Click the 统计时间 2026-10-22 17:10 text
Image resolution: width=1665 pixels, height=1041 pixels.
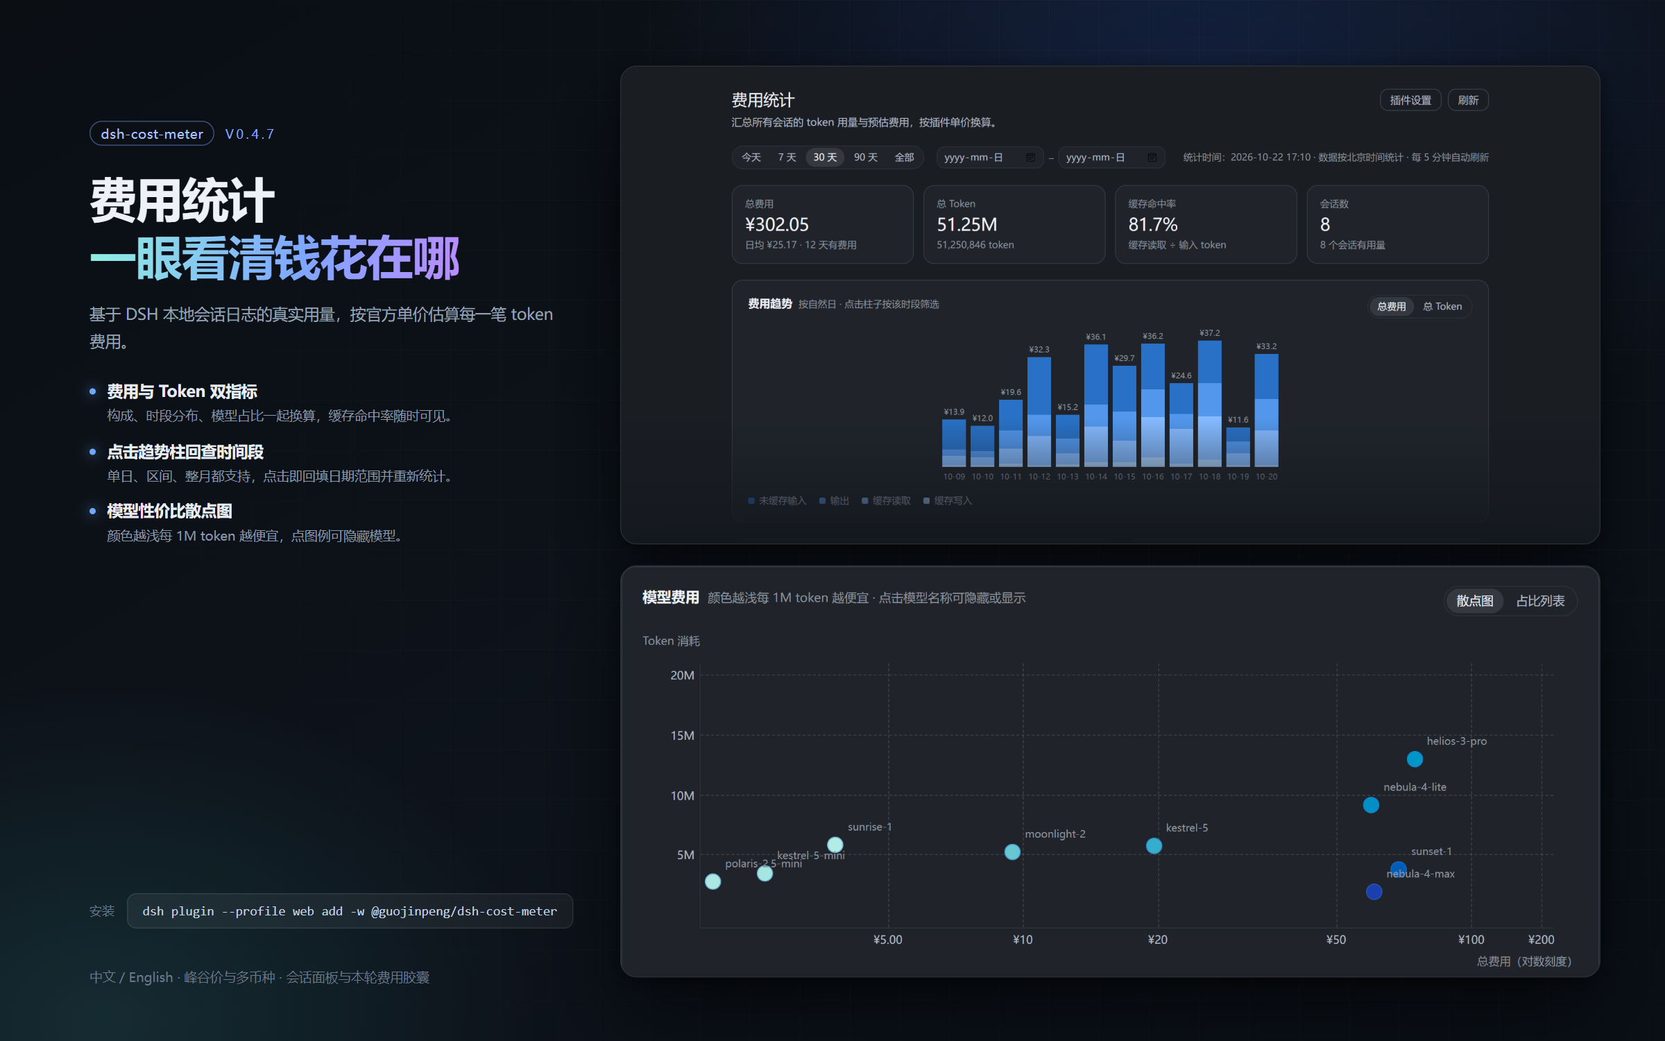1247,158
